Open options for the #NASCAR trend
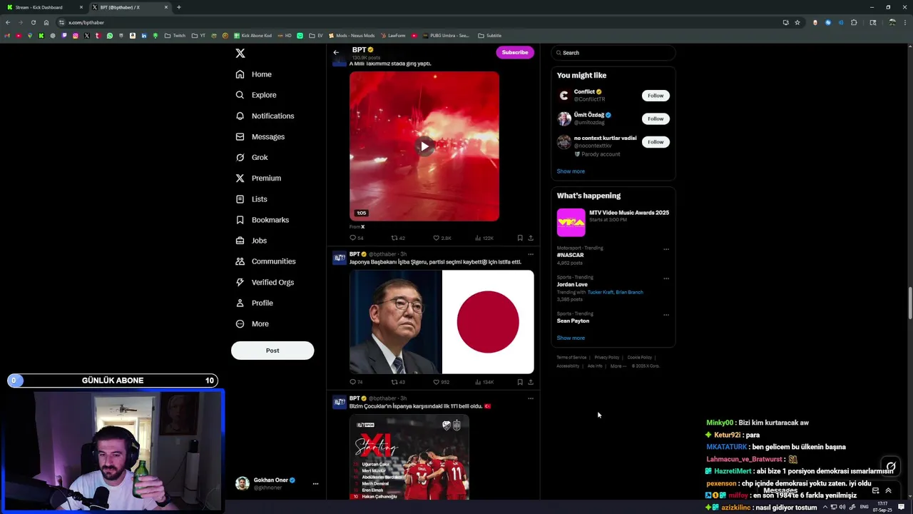 click(666, 249)
